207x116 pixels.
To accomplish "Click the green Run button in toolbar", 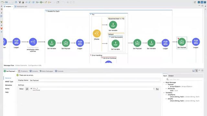I will [41, 2].
